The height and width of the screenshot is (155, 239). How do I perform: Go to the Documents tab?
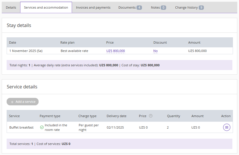[130, 7]
